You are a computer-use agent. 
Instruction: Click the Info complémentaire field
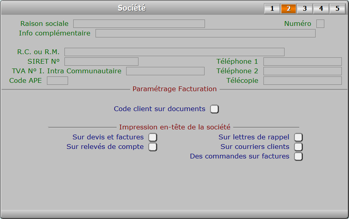(x=205, y=33)
